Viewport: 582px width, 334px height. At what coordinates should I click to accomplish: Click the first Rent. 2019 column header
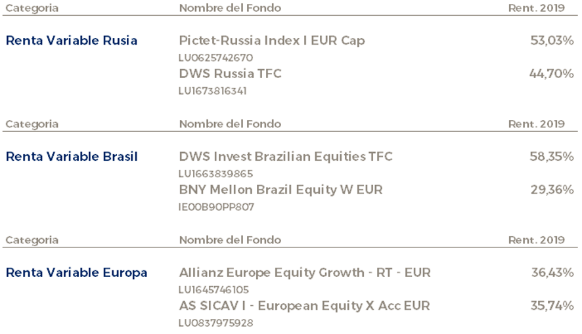pyautogui.click(x=536, y=8)
